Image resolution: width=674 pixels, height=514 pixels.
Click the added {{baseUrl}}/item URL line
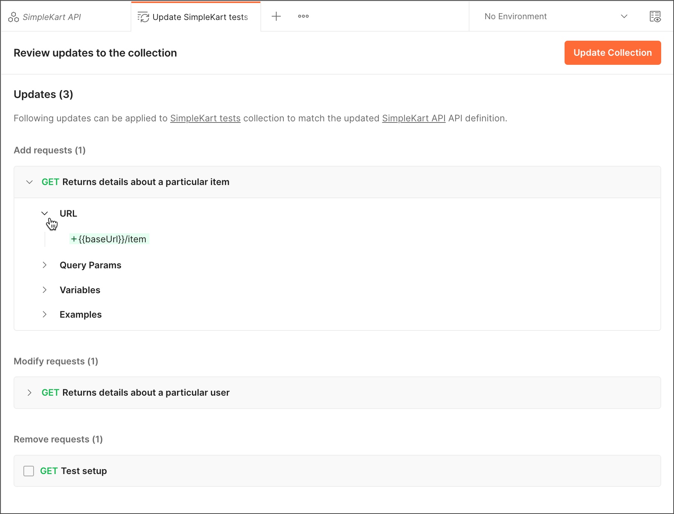[x=109, y=239]
